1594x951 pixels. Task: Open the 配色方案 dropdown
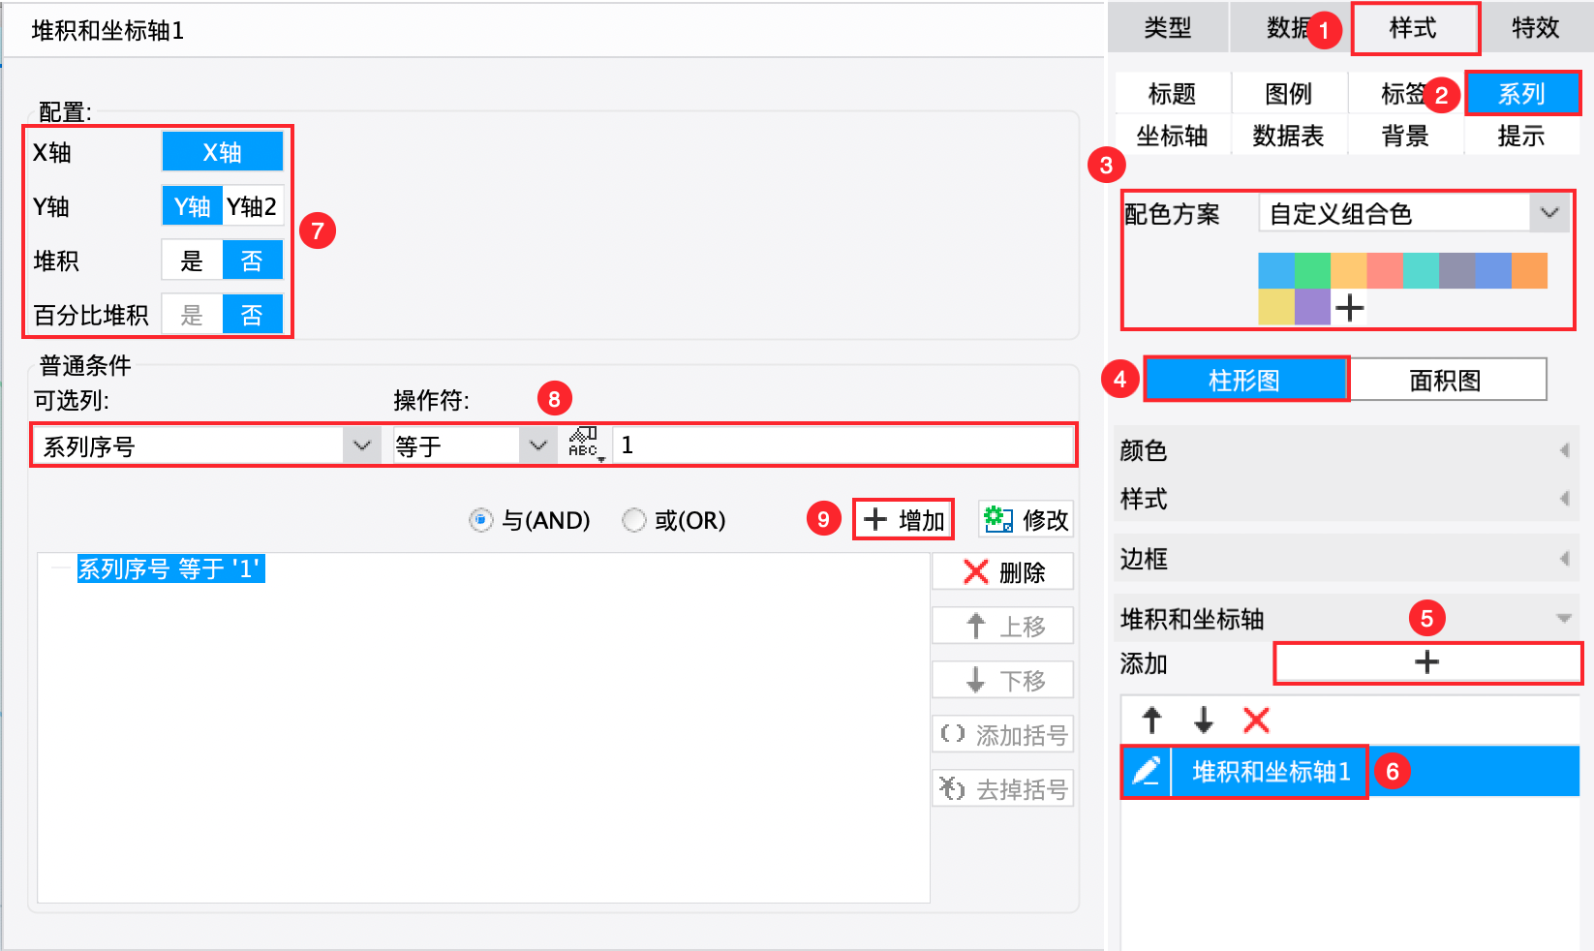[1414, 213]
